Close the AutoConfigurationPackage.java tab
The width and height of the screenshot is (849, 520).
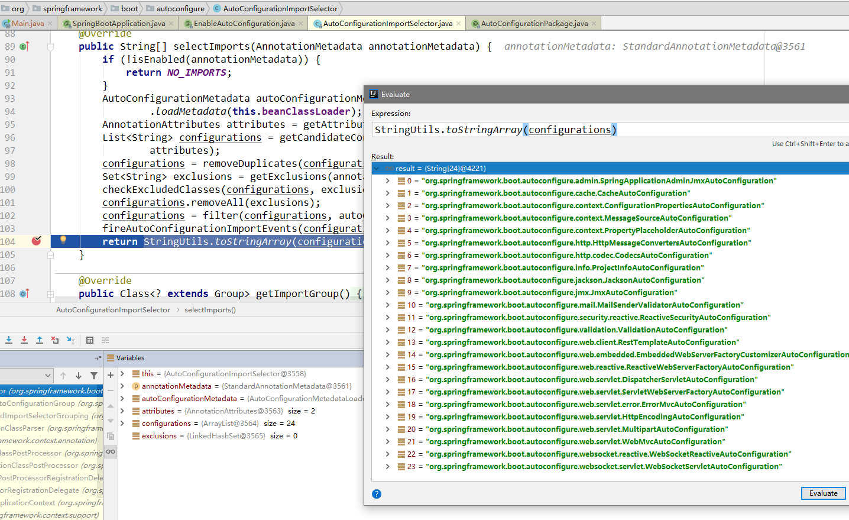pyautogui.click(x=594, y=24)
